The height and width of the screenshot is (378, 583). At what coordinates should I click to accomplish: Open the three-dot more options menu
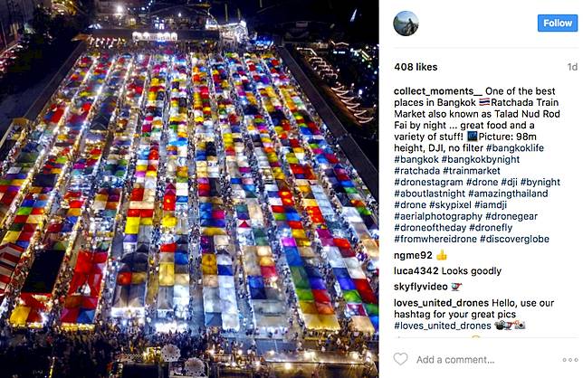(570, 360)
